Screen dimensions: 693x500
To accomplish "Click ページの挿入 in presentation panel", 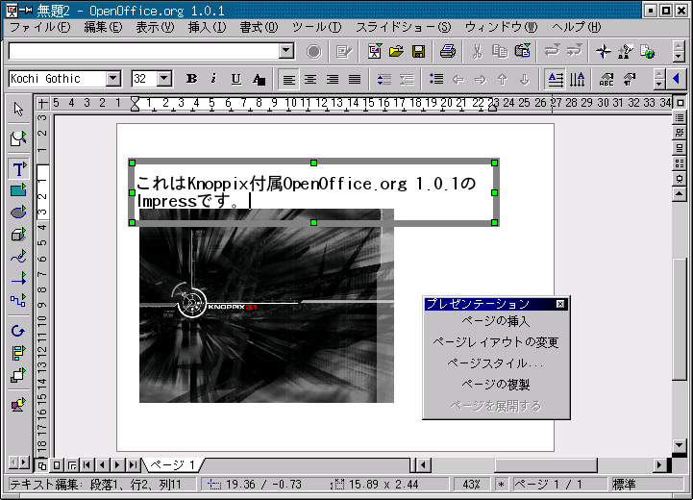I will [x=496, y=321].
